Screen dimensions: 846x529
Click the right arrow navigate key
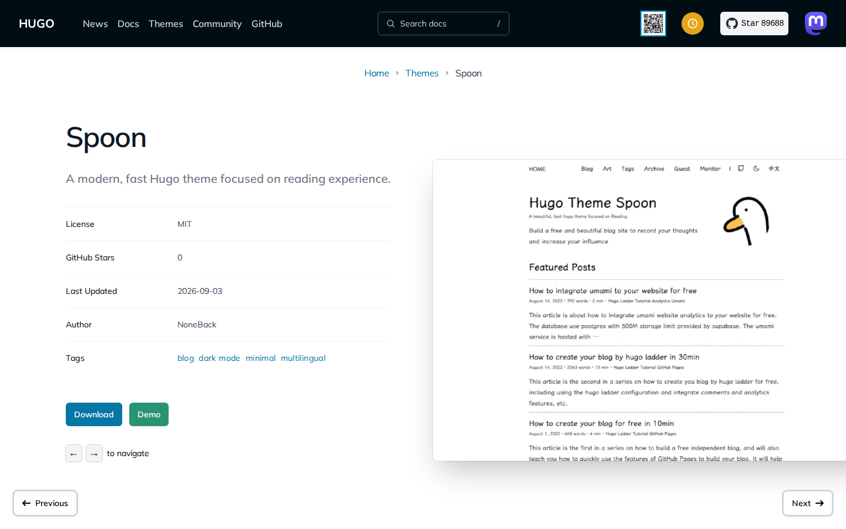point(94,453)
